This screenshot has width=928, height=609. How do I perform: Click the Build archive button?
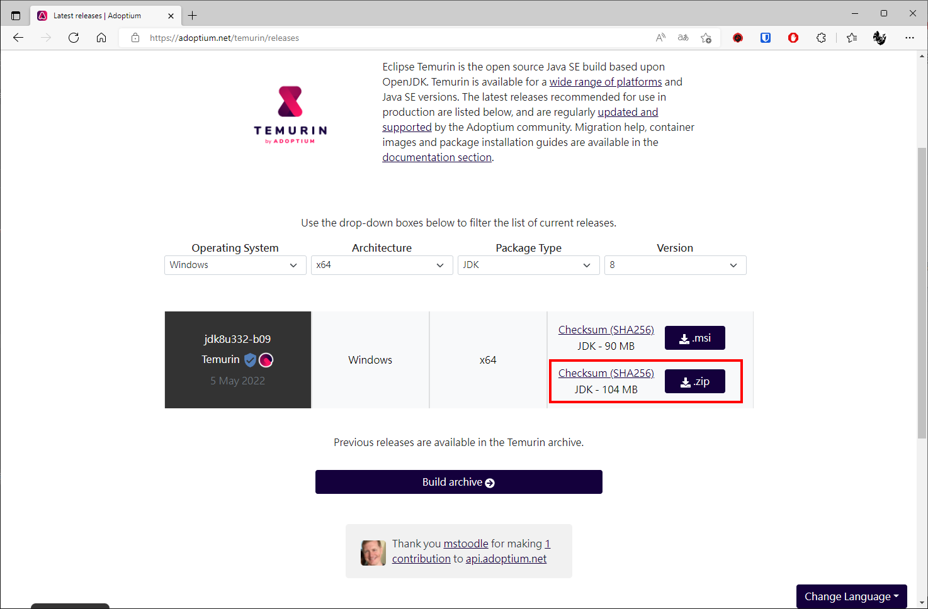click(459, 482)
